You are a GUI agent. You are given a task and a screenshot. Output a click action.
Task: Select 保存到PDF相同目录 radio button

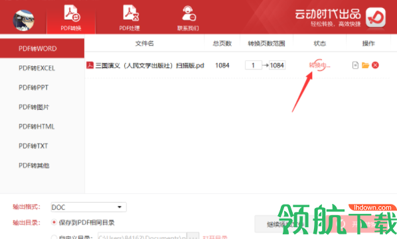click(x=54, y=222)
